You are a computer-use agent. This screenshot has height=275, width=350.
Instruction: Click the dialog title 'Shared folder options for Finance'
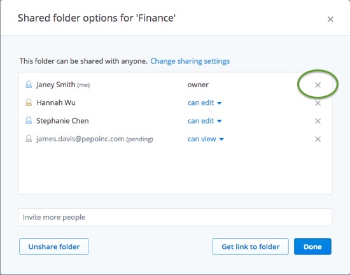tap(97, 18)
